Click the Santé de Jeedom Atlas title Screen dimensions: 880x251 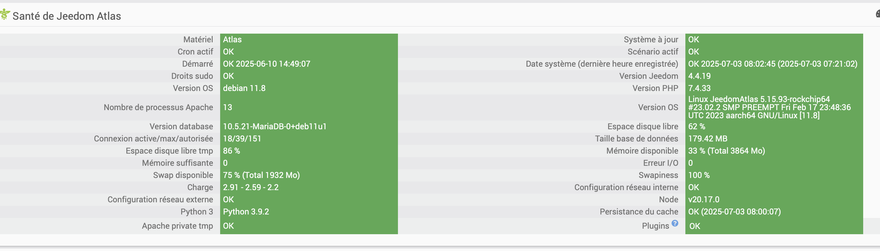point(67,16)
